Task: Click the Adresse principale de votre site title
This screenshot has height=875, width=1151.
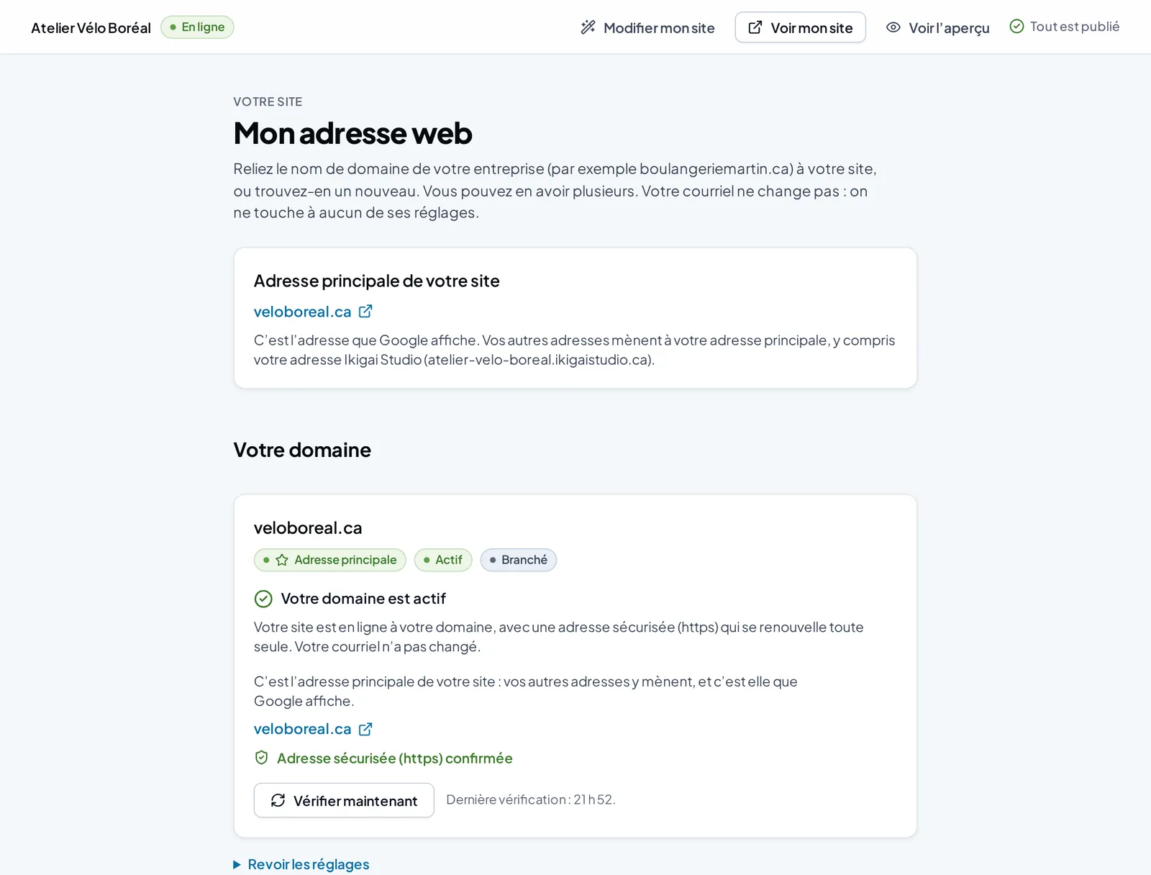Action: (376, 281)
